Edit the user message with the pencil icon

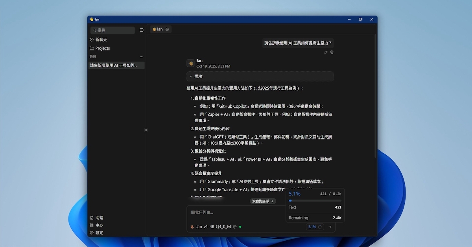click(326, 52)
